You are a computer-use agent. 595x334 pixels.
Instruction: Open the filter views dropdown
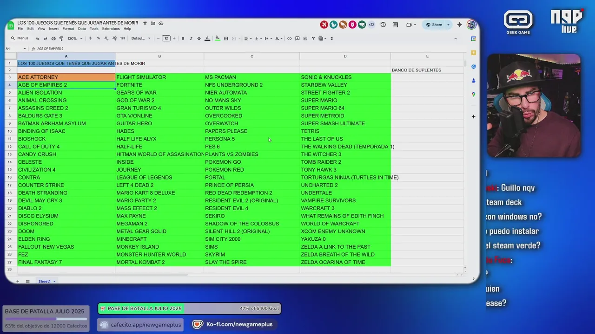pyautogui.click(x=323, y=39)
